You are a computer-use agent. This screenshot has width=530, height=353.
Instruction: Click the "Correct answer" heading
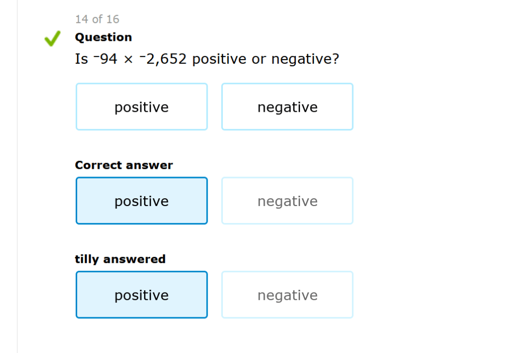(124, 165)
